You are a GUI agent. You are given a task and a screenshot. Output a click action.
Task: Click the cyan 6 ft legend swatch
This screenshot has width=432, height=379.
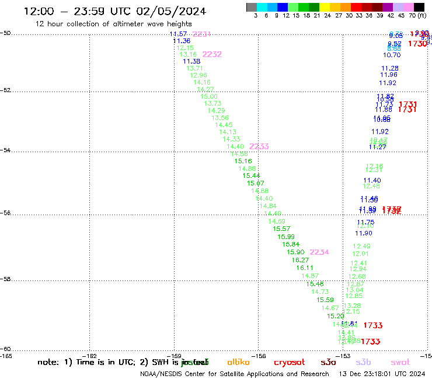[x=262, y=7]
